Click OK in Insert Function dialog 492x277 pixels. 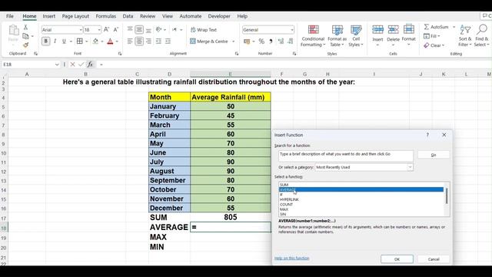point(397,259)
